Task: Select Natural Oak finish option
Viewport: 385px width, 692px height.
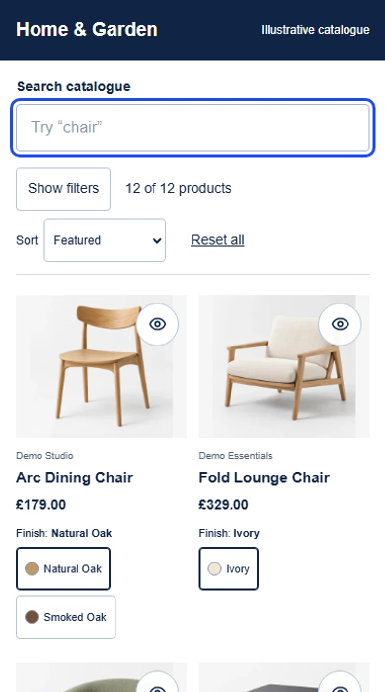Action: 63,568
